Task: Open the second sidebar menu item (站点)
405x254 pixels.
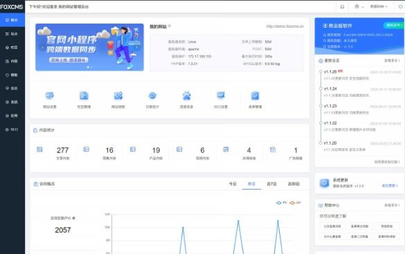Action: pos(12,34)
